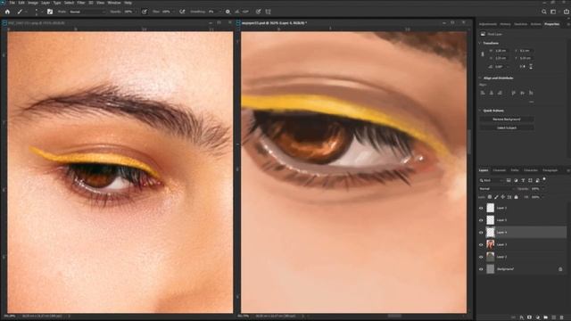
Task: Add a layer mask icon
Action: (x=529, y=317)
